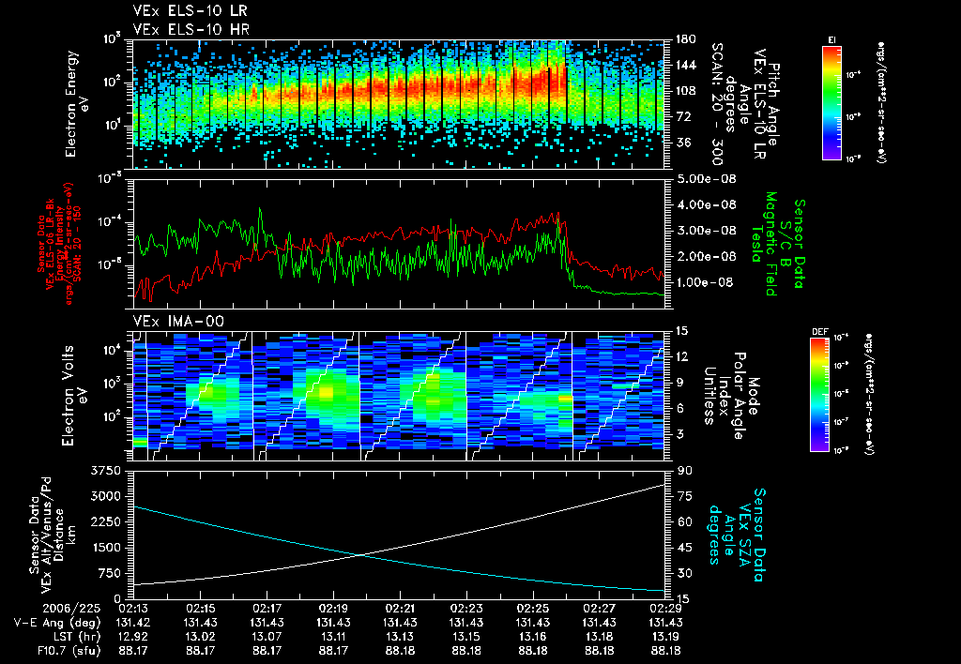Click the red ELS-06 Energy Intensity axis label

(60, 243)
